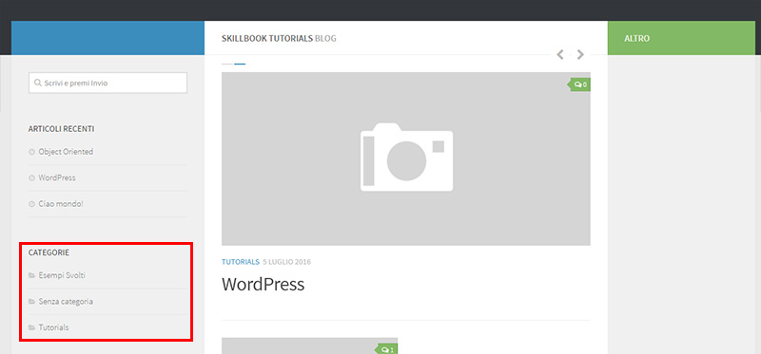This screenshot has height=354, width=761.
Task: Click the clock icon beside Object Oriented
Action: point(32,152)
